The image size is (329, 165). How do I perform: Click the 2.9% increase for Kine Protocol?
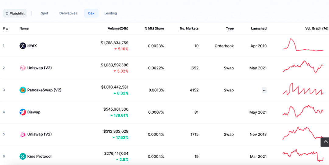[x=122, y=160]
